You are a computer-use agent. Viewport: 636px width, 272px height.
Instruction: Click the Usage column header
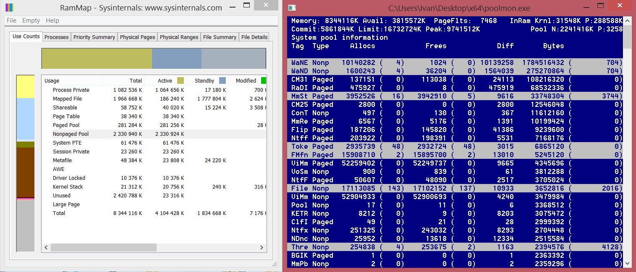pos(52,80)
